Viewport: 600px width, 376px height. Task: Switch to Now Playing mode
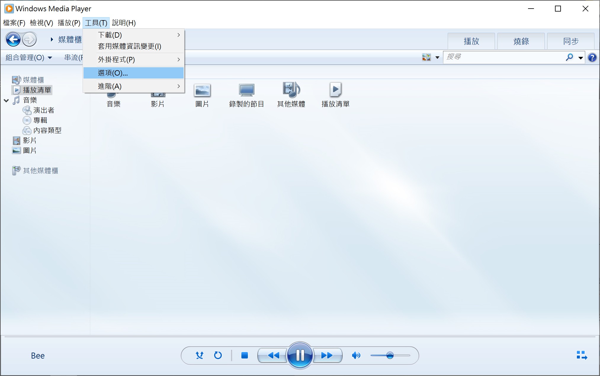coord(582,355)
